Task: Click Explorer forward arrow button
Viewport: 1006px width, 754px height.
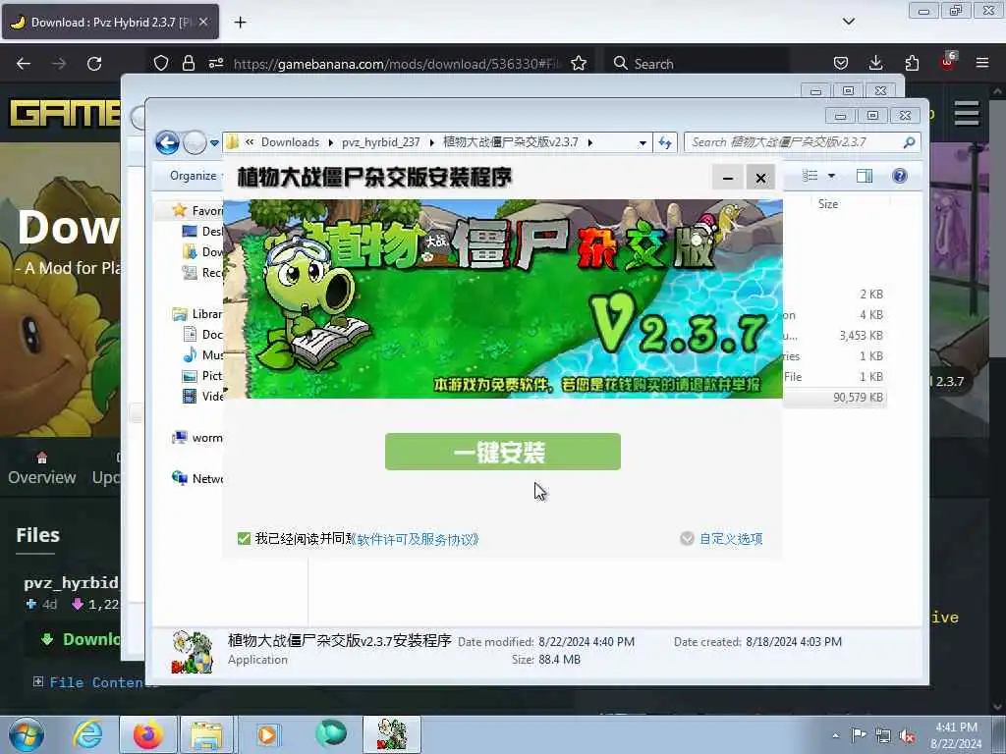Action: coord(195,142)
